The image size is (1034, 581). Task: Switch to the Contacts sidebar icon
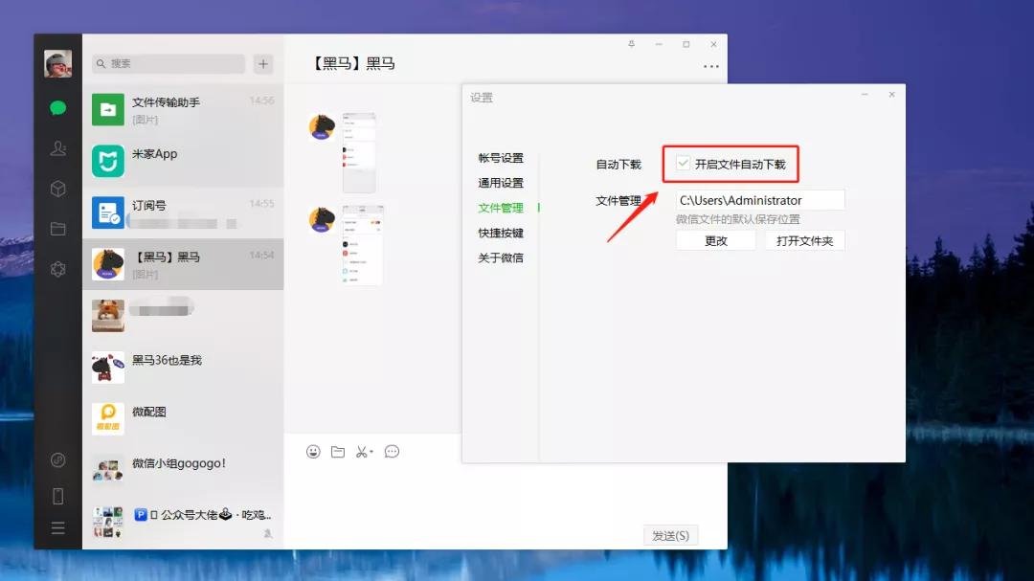pos(57,148)
